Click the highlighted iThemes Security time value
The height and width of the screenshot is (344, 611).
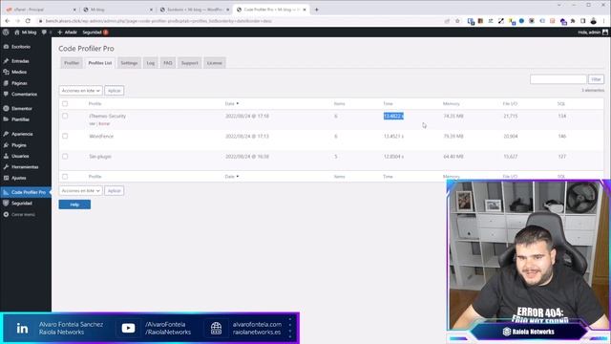(x=393, y=116)
